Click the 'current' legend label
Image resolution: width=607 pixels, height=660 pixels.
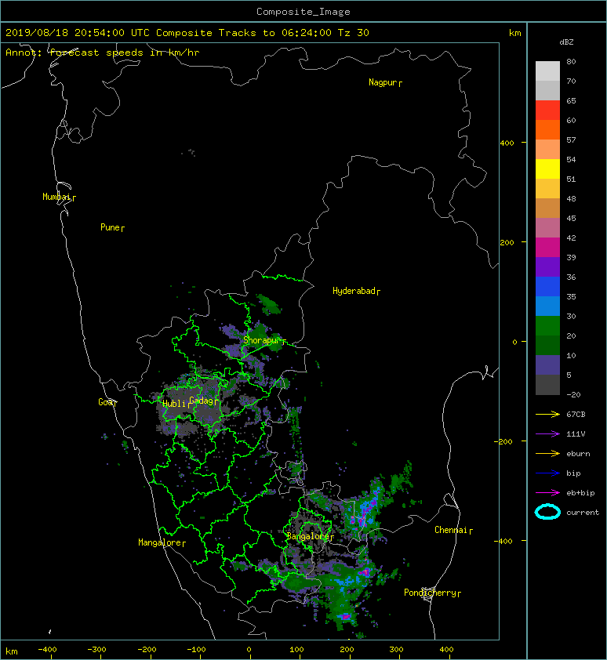pyautogui.click(x=583, y=513)
